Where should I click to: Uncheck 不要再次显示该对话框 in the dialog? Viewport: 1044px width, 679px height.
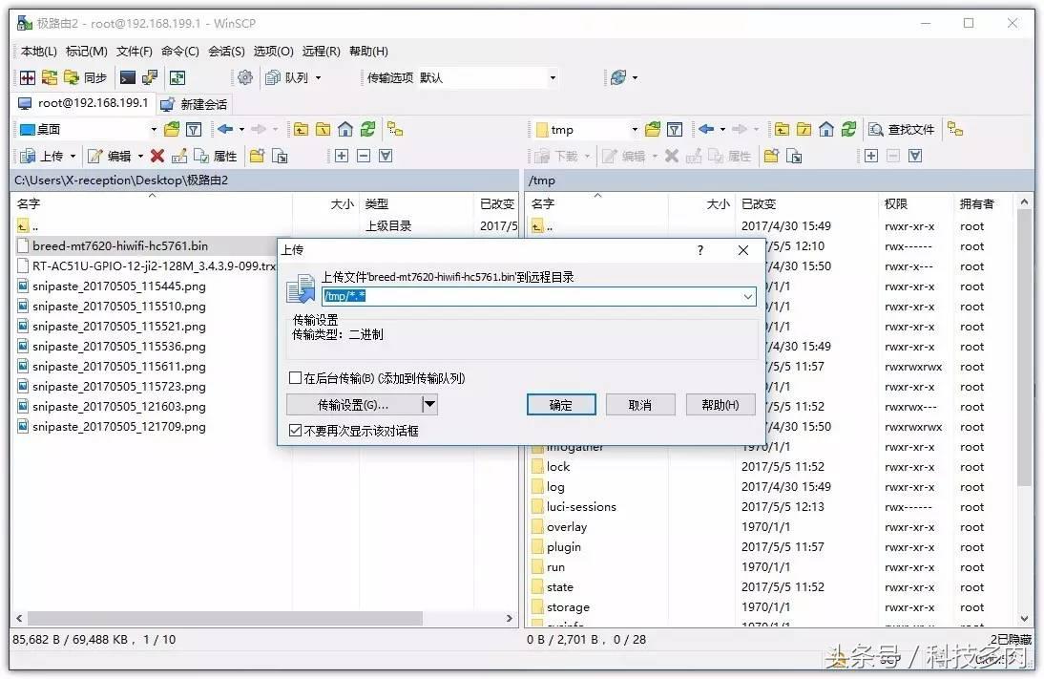[295, 429]
